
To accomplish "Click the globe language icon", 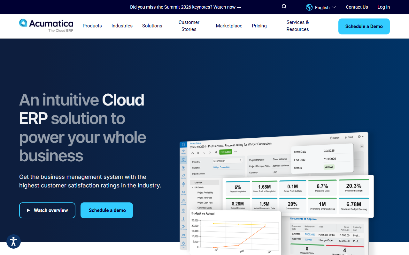I will coord(309,7).
